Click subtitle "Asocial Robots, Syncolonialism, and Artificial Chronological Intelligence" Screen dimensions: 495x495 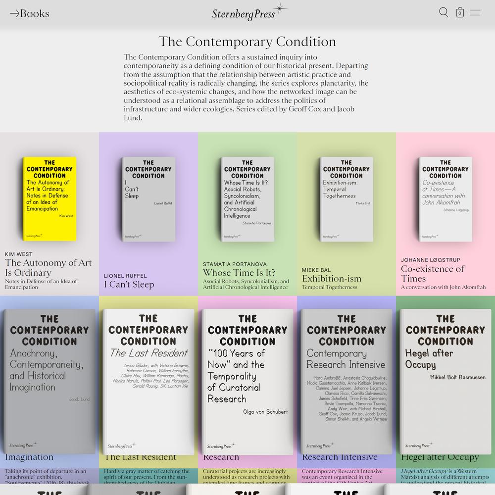246,284
